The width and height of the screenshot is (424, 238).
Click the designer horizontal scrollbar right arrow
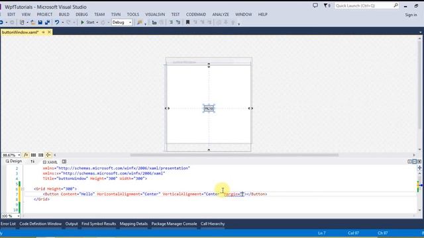click(414, 155)
